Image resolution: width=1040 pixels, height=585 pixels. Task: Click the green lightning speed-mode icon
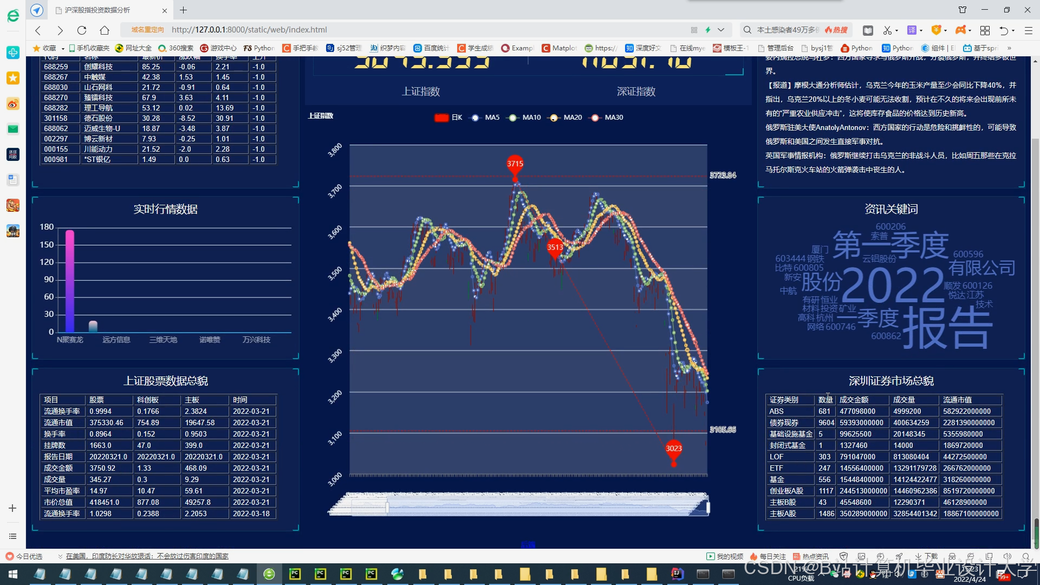707,30
